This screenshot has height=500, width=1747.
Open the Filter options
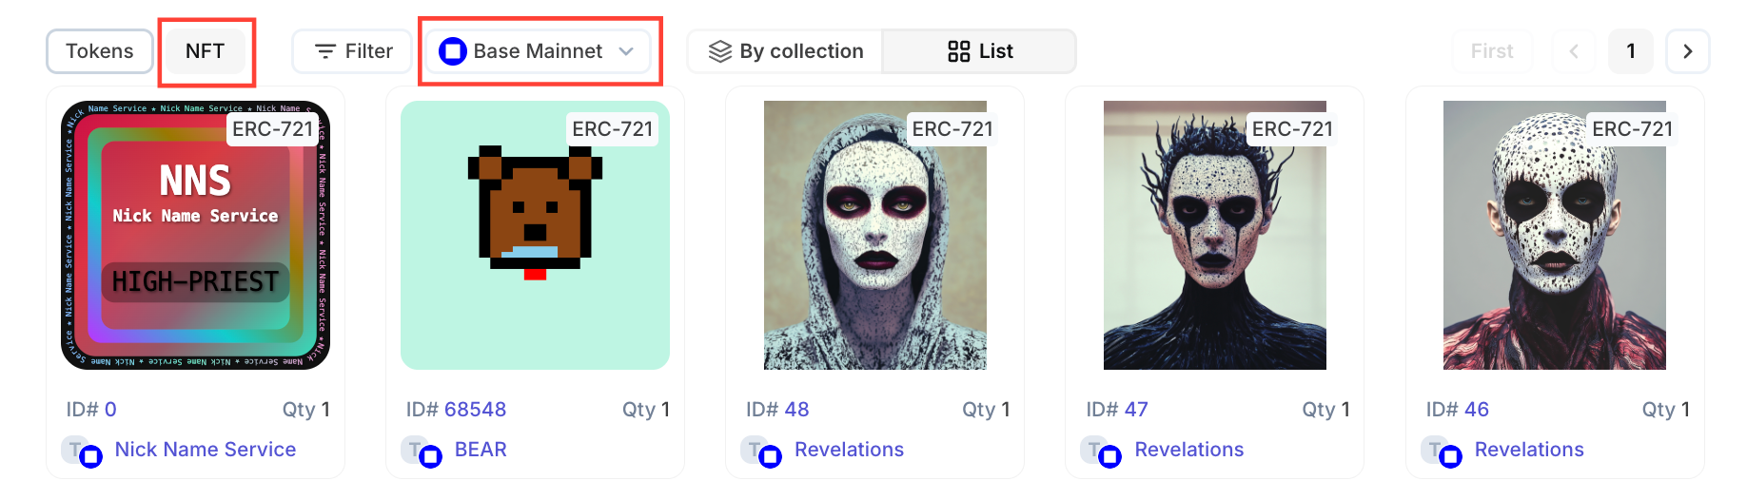point(353,51)
